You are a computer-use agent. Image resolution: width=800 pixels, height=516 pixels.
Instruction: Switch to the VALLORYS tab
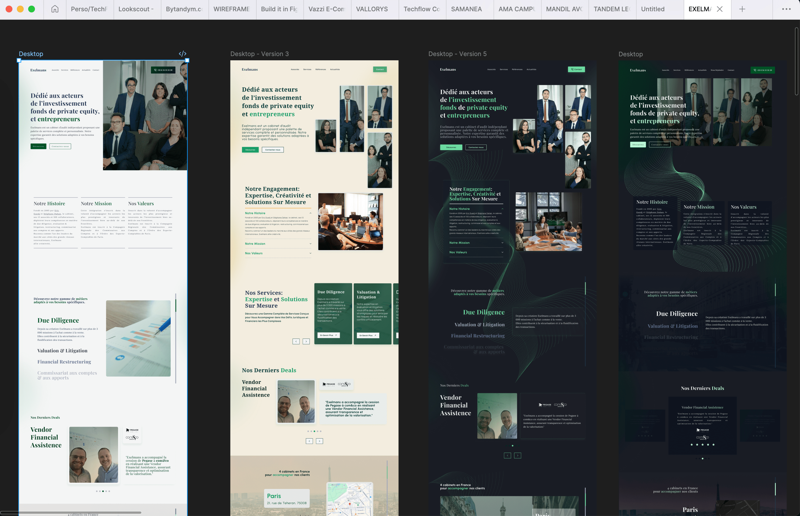(372, 9)
